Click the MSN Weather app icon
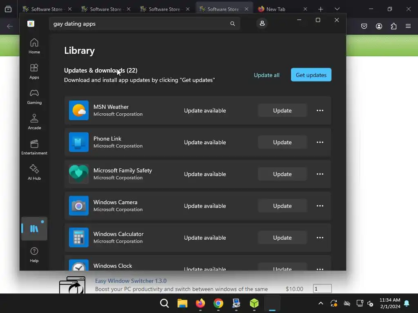418x313 pixels. (x=79, y=110)
